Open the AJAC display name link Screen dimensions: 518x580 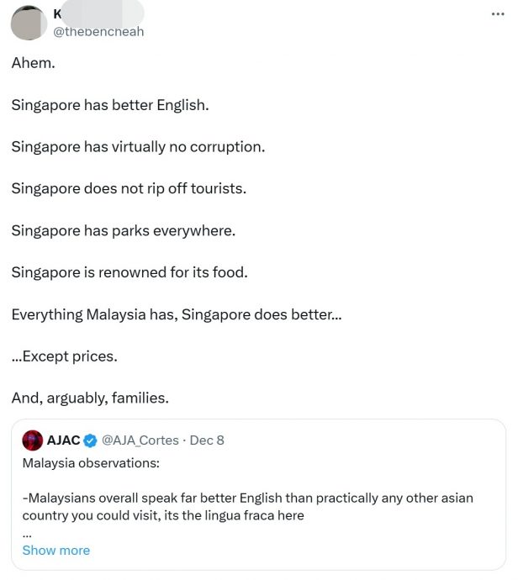point(63,440)
